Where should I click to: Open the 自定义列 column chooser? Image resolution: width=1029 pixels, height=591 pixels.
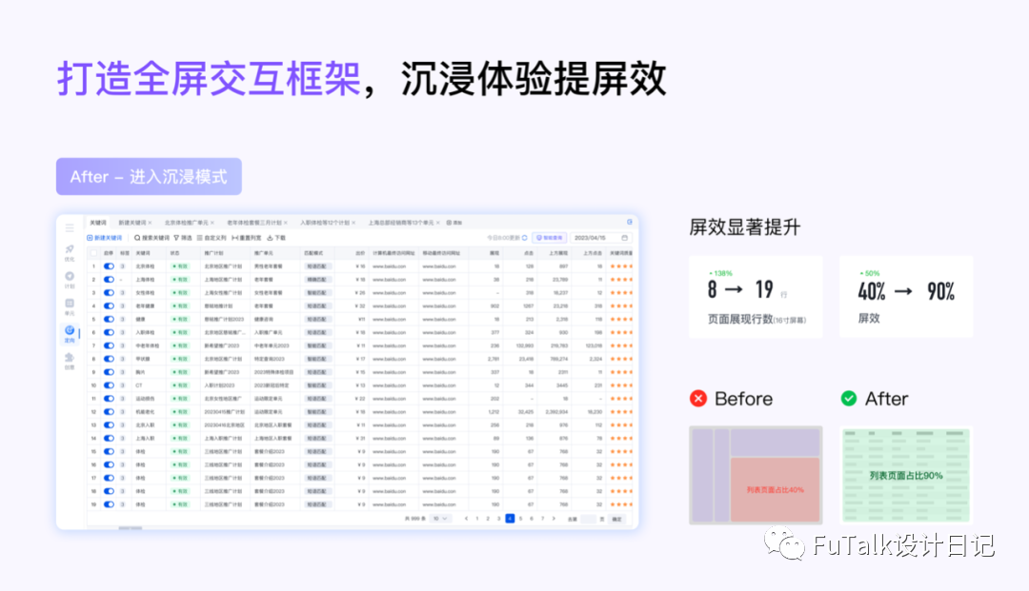[x=212, y=238]
